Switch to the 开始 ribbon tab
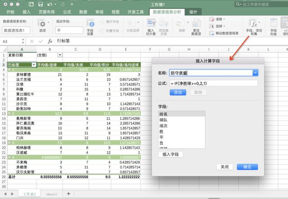The height and width of the screenshot is (199, 288). (x=10, y=12)
